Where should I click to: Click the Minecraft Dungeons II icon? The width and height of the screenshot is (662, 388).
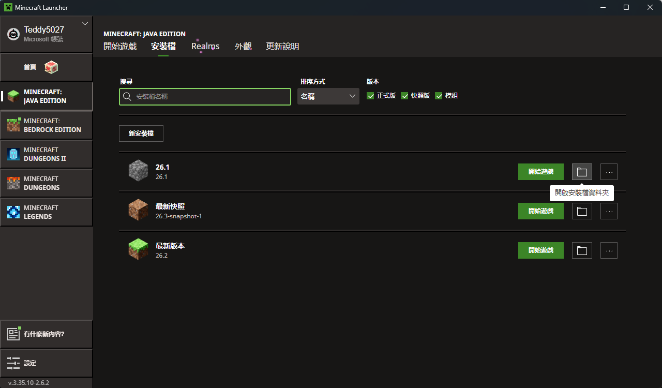coord(13,154)
